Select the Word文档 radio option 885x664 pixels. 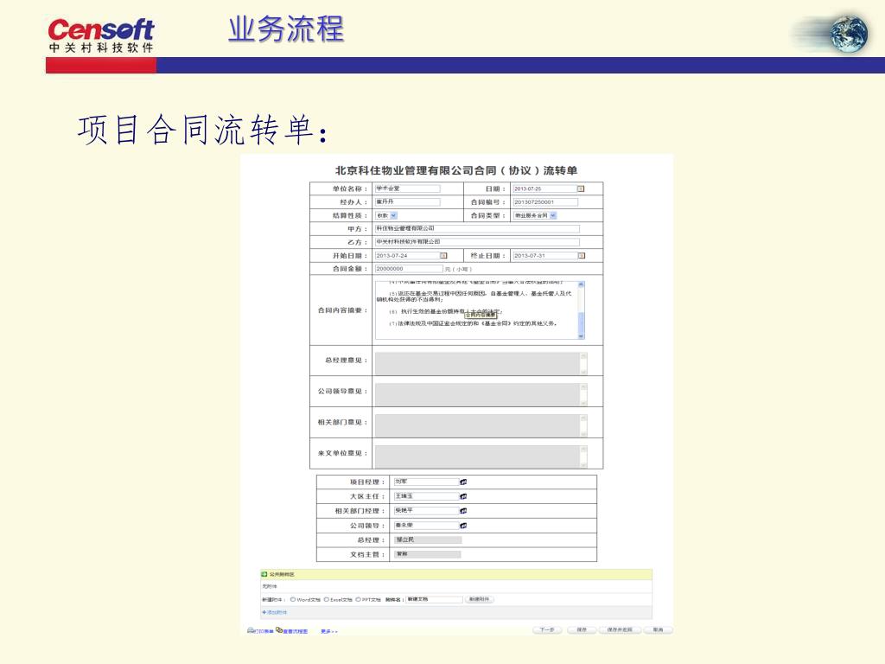pos(293,599)
